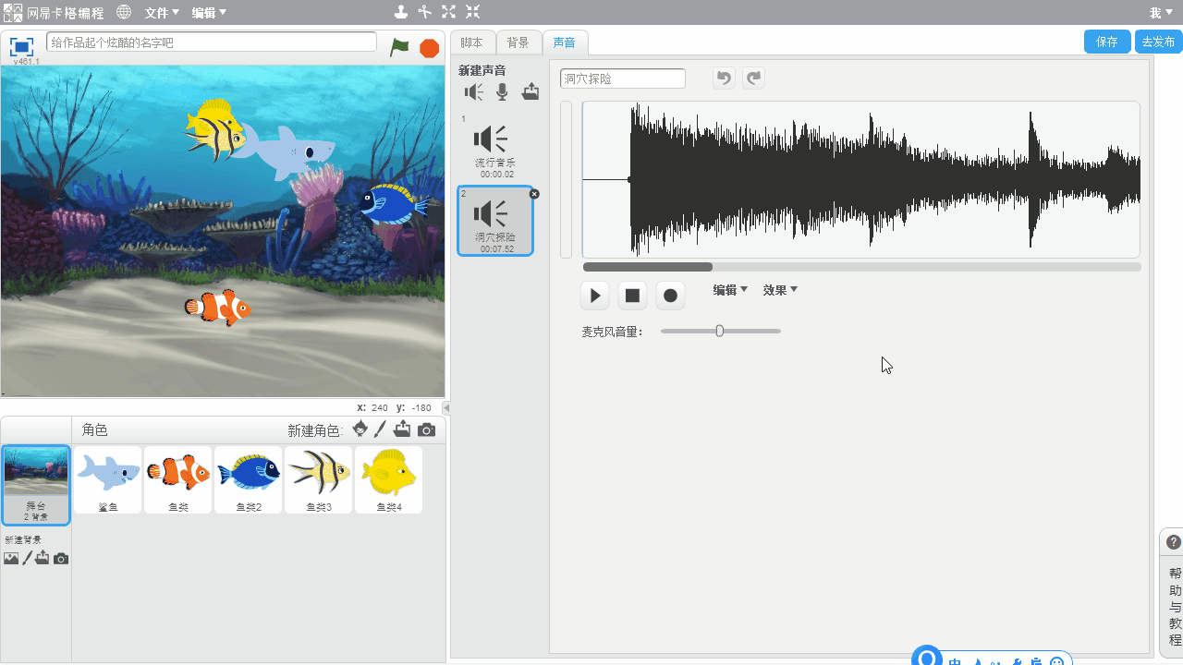
Task: Adjust the 麦克风音量 microphone volume slider
Action: pos(720,331)
